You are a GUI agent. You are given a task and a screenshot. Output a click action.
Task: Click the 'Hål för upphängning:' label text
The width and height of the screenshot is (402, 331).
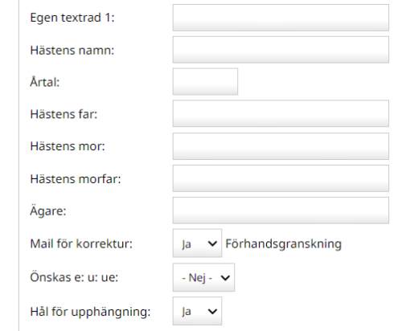click(x=90, y=312)
